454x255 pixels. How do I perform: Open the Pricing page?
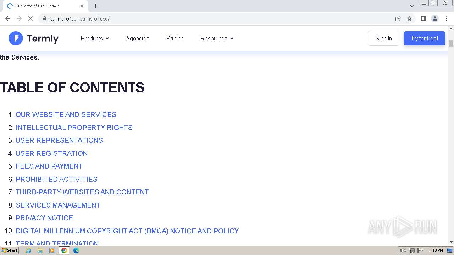tap(175, 38)
